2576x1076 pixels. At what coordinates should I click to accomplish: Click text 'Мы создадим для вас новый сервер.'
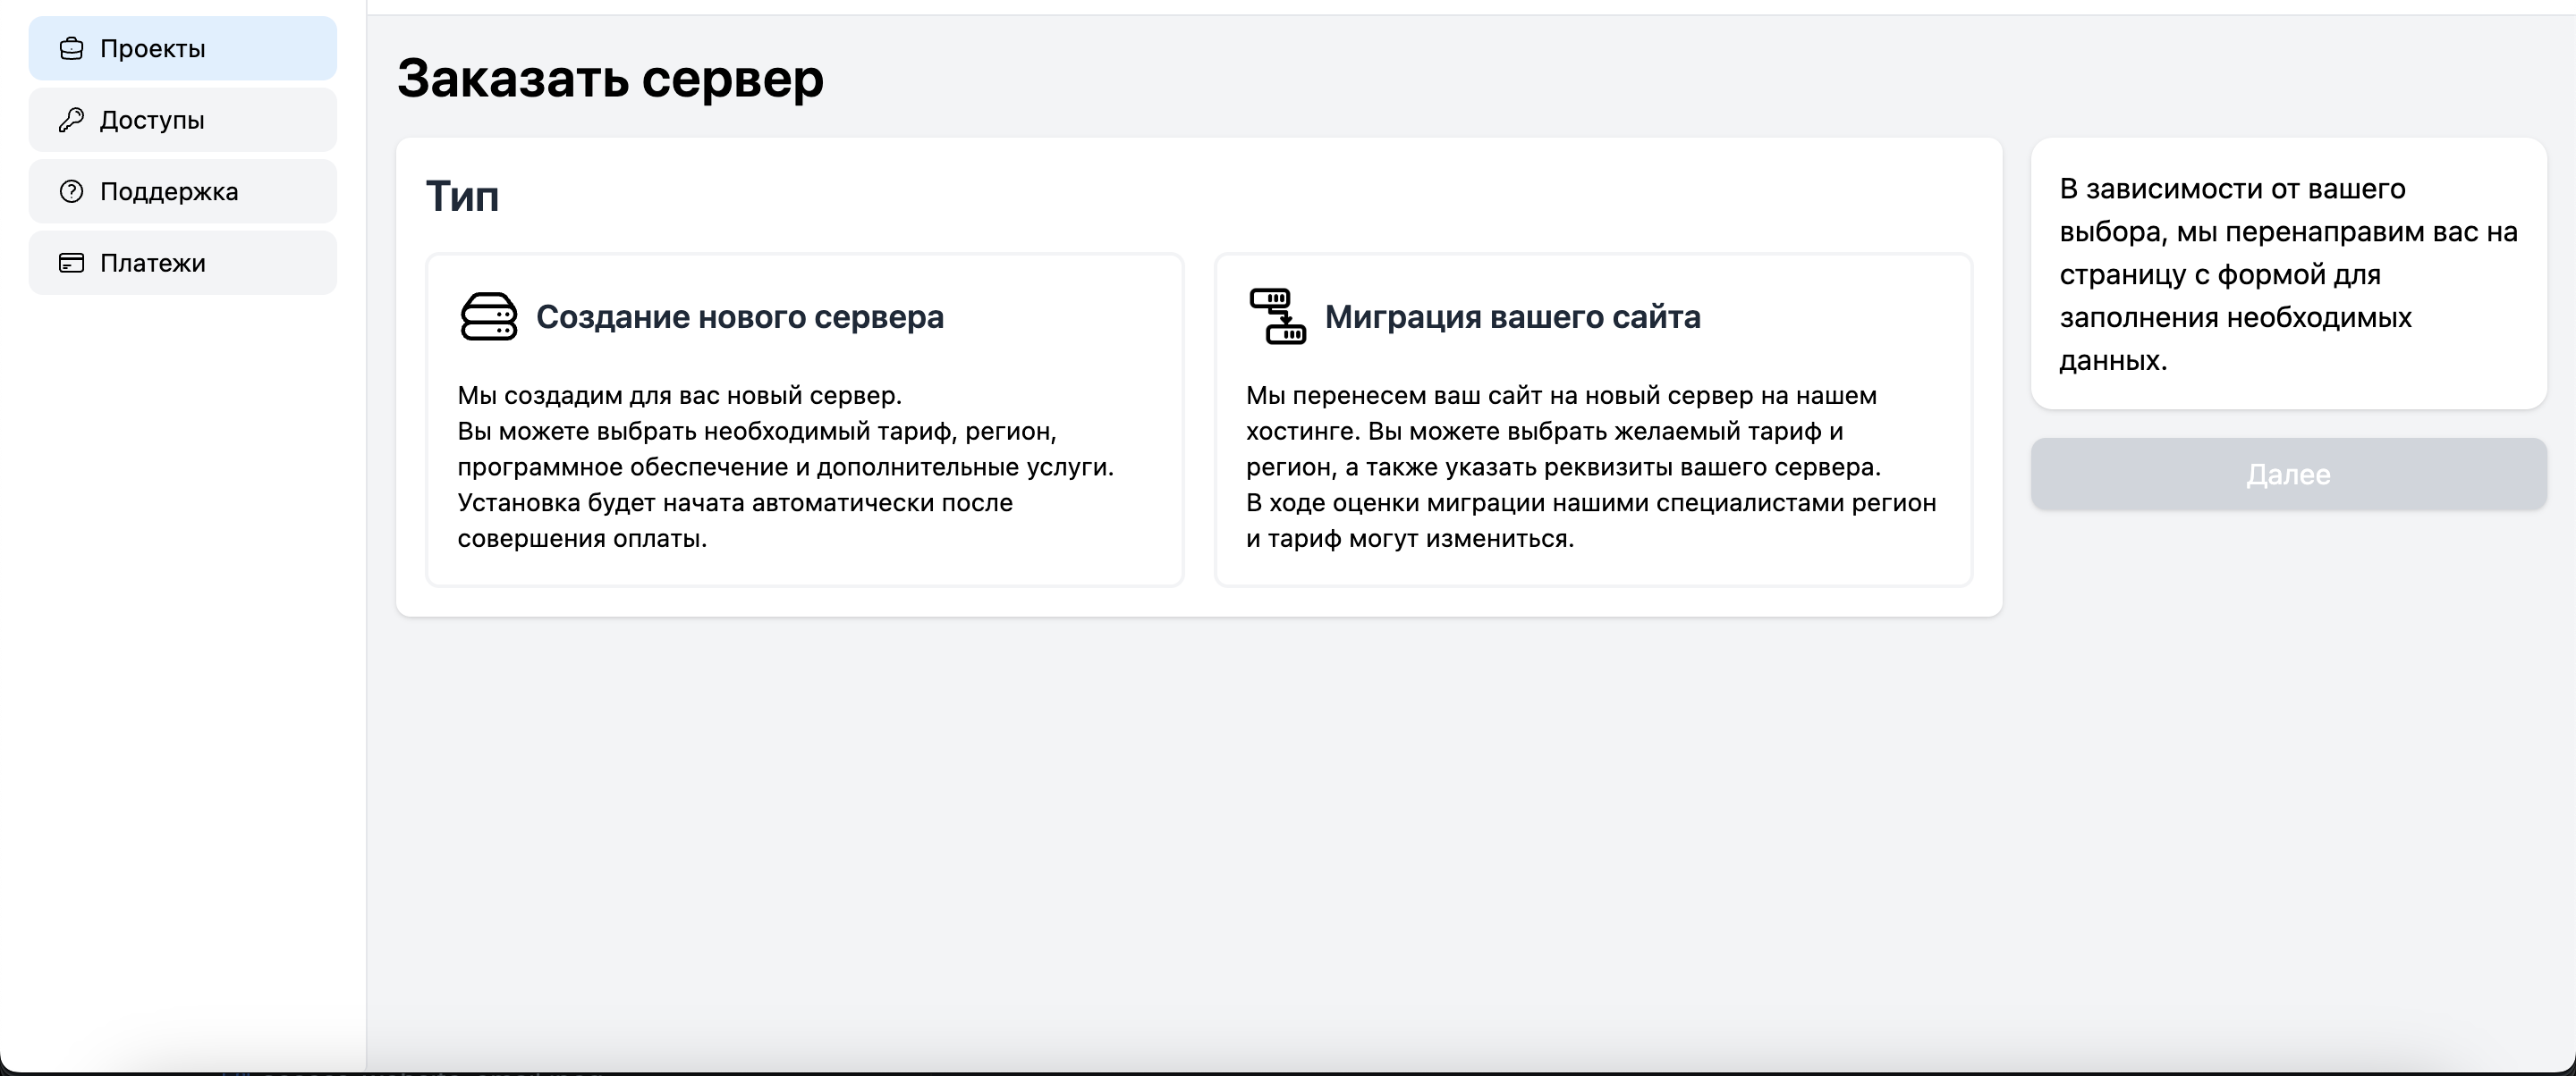tap(680, 396)
